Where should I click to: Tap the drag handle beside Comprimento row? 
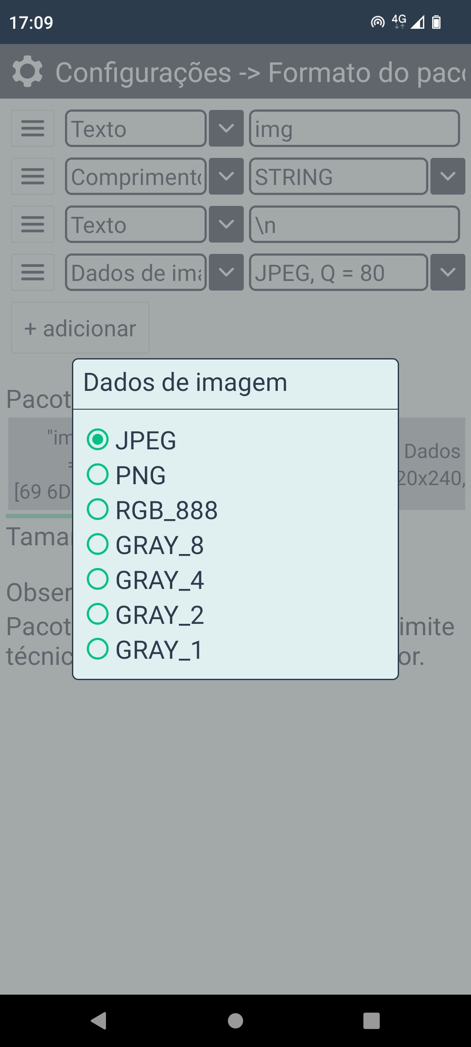pyautogui.click(x=33, y=176)
